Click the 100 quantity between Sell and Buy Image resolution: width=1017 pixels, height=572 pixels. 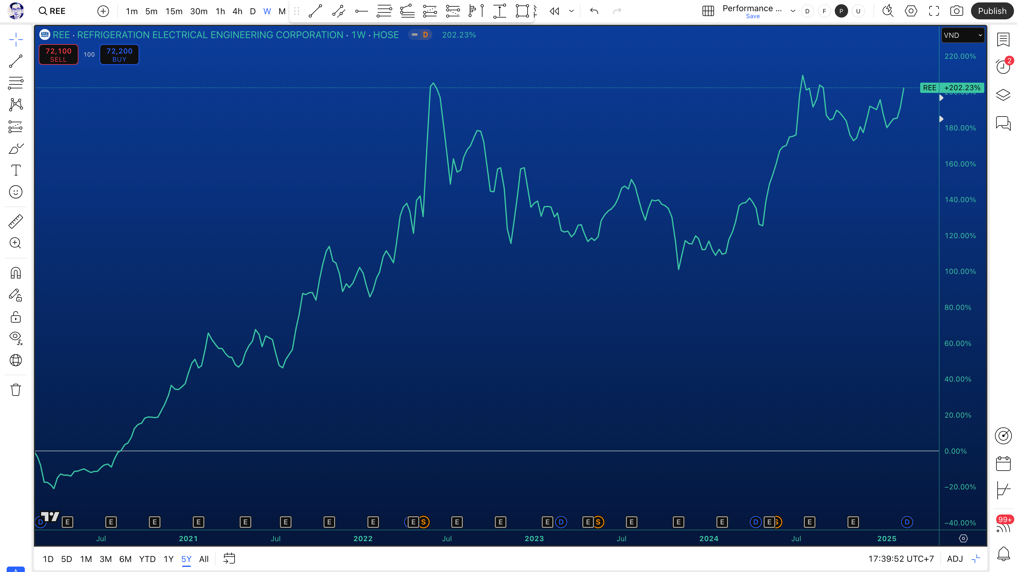[x=89, y=54]
